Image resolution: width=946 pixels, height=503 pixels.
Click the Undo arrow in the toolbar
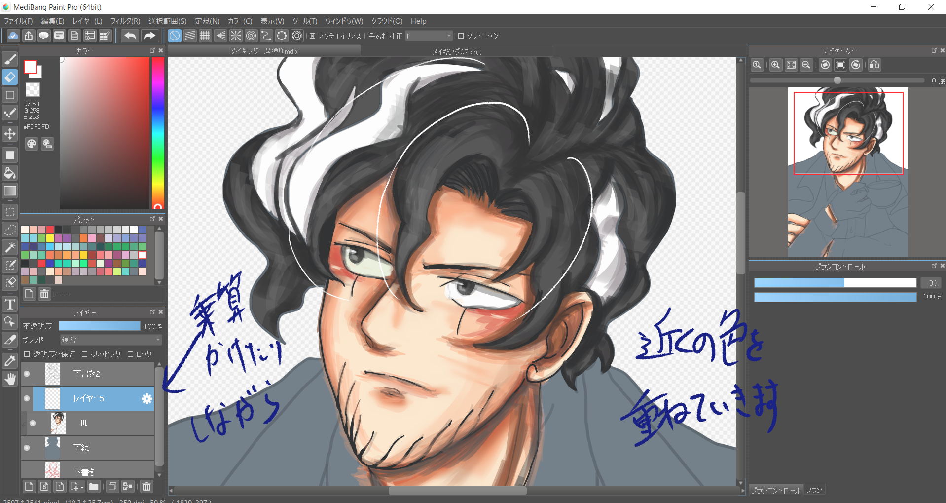pos(130,36)
